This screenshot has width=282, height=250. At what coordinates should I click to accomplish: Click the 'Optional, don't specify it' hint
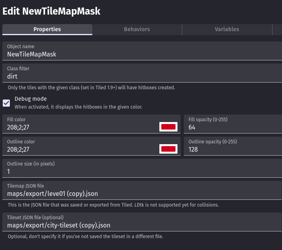tap(86, 237)
